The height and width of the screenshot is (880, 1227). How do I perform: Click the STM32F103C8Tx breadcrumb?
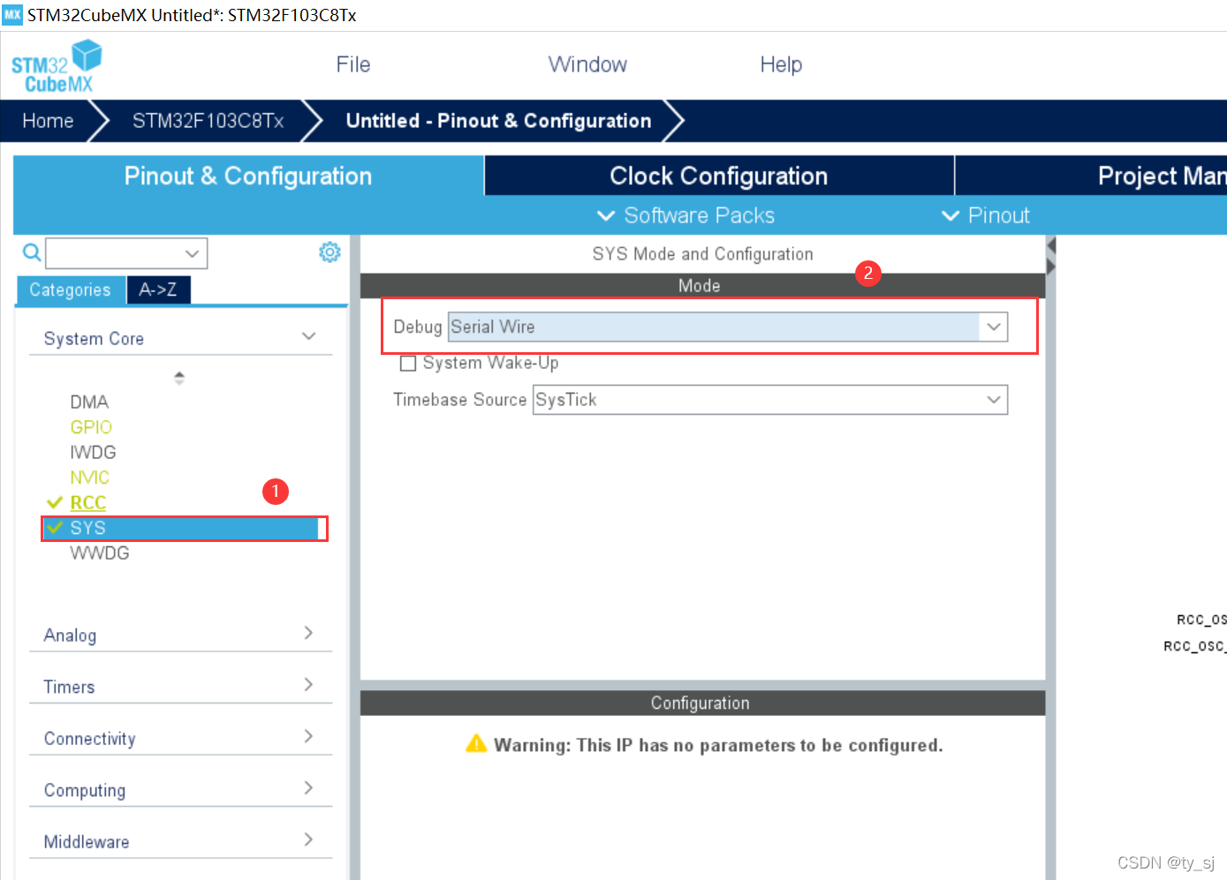(208, 121)
